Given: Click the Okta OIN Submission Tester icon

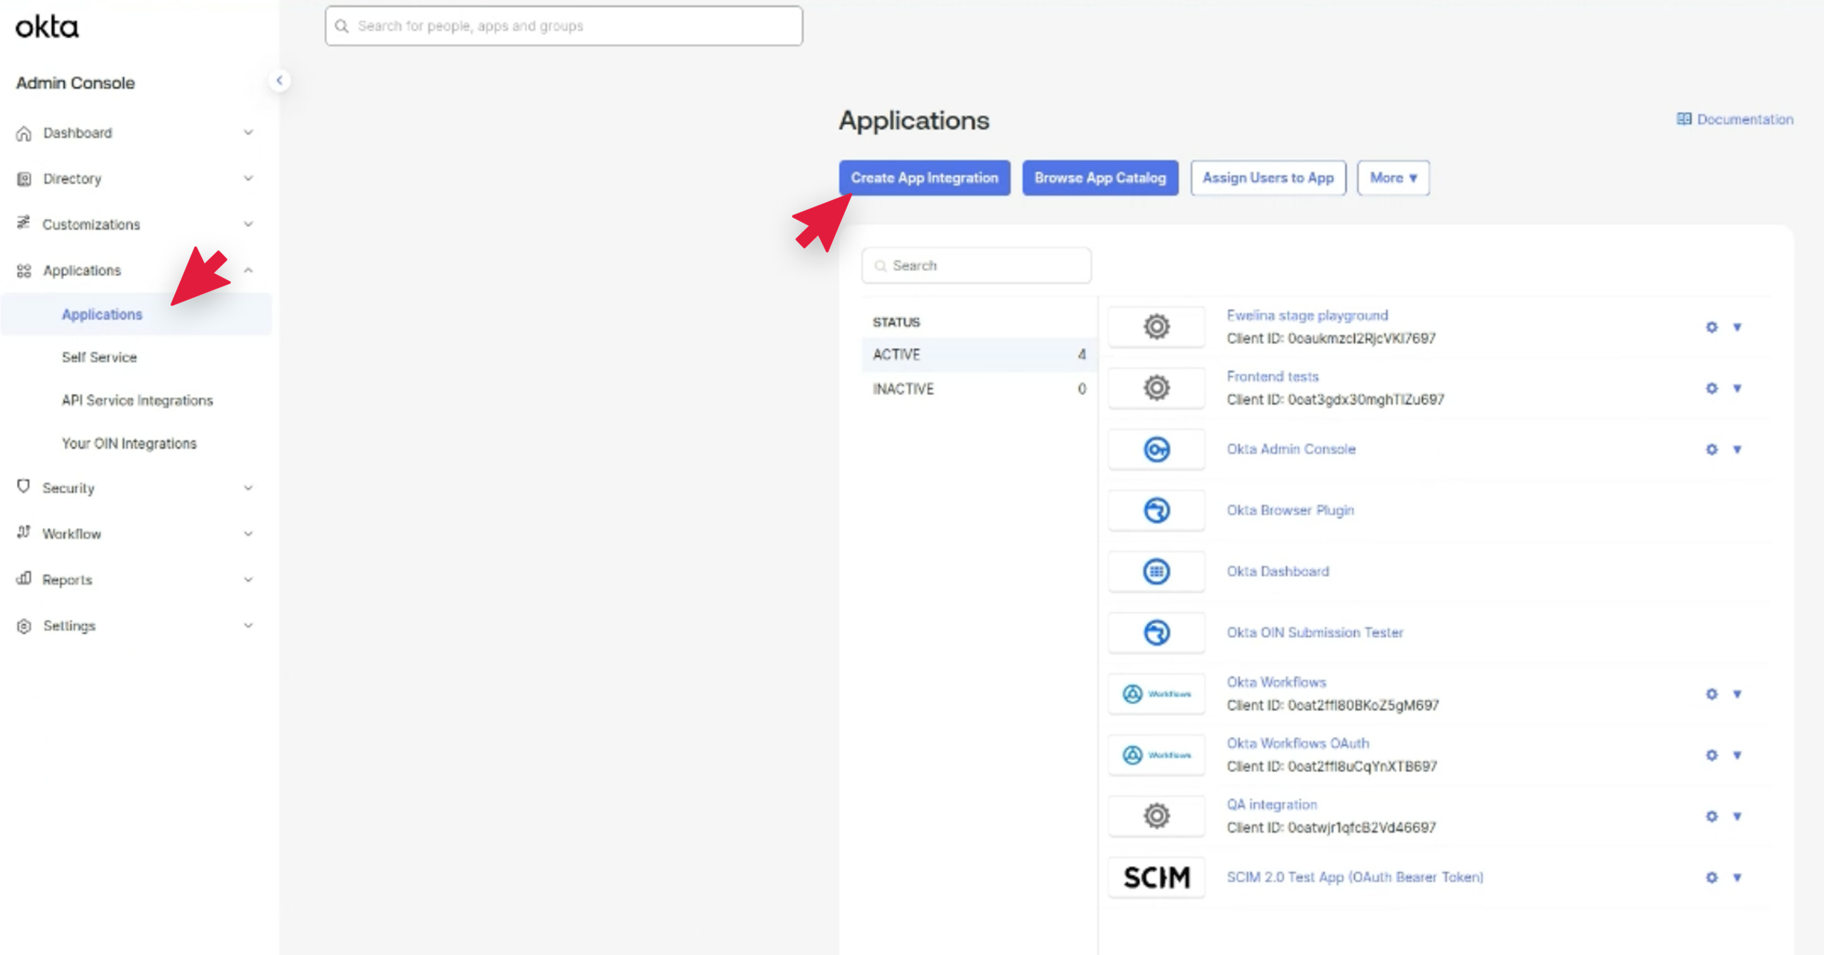Looking at the screenshot, I should point(1156,632).
